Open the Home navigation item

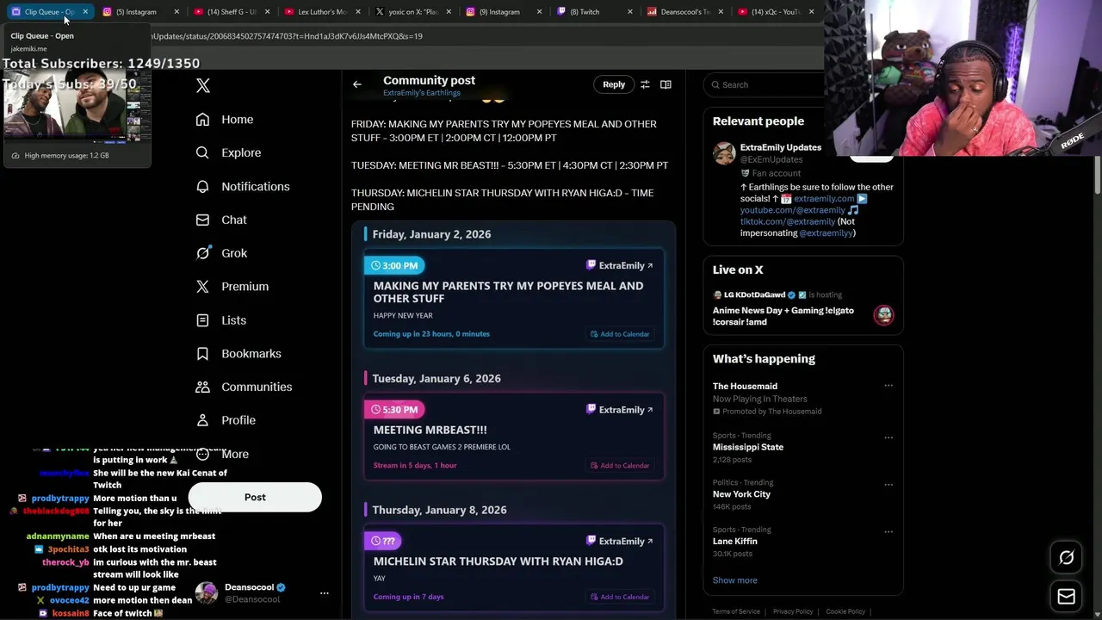pos(225,120)
